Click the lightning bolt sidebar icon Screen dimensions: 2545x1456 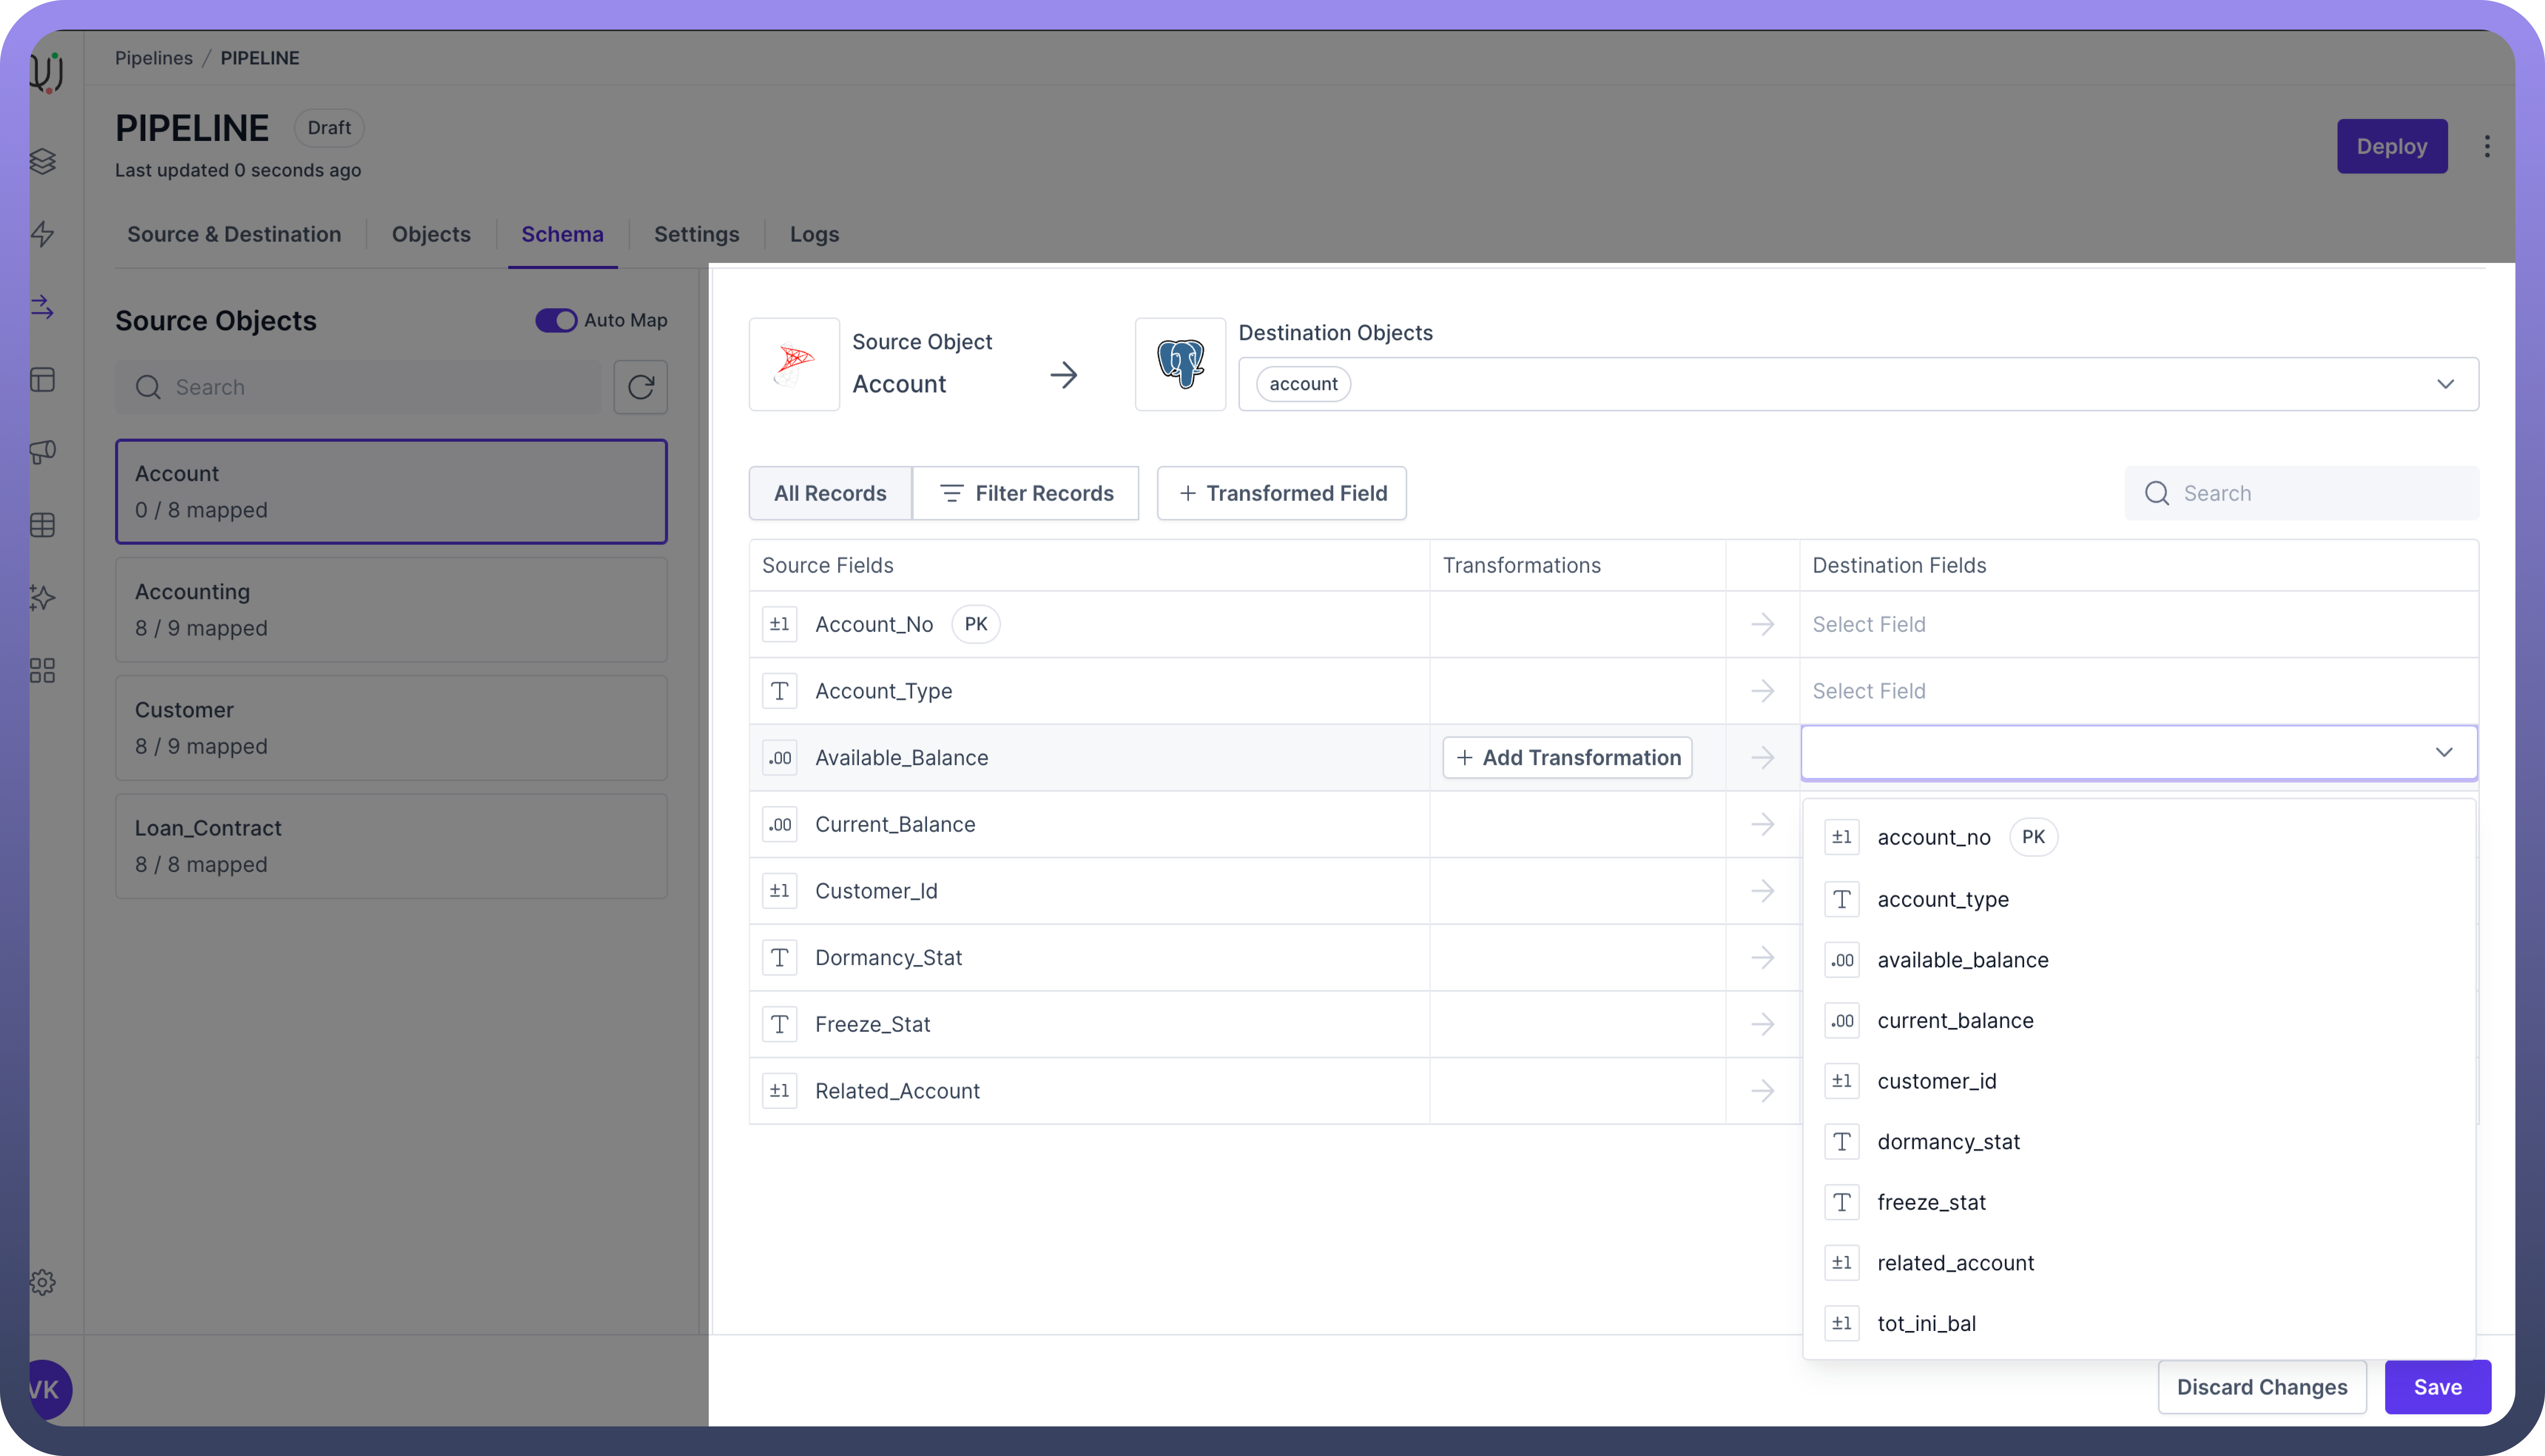click(x=42, y=234)
